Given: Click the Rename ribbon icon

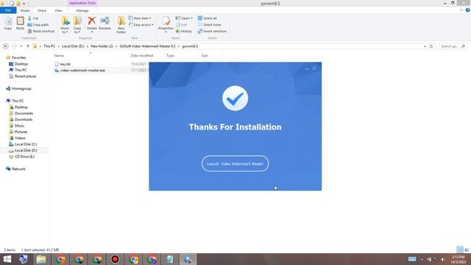Looking at the screenshot, I should (105, 23).
